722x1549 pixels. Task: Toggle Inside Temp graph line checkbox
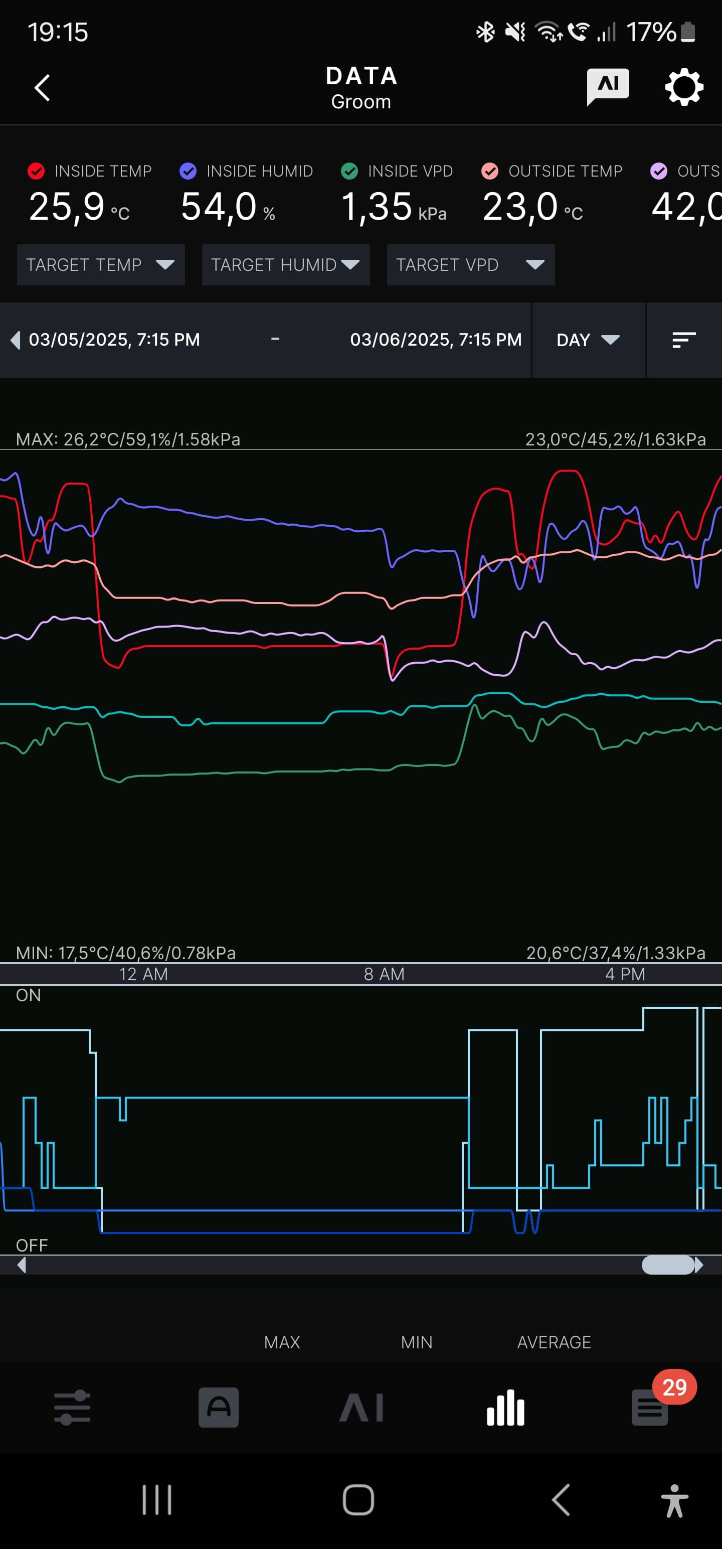[36, 172]
